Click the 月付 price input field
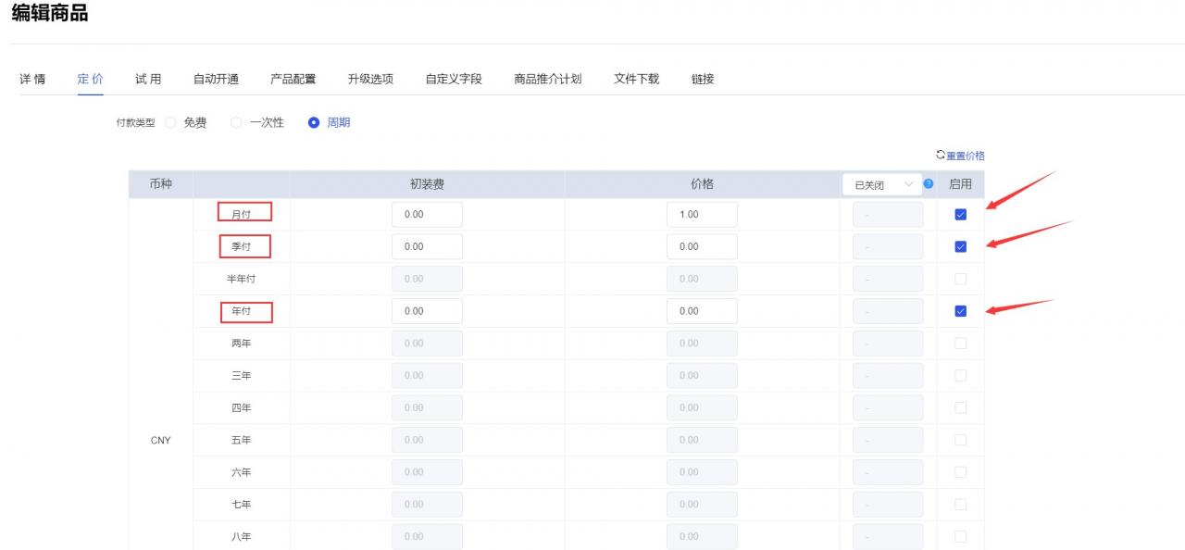Viewport: 1185px width, 550px height. [x=702, y=215]
